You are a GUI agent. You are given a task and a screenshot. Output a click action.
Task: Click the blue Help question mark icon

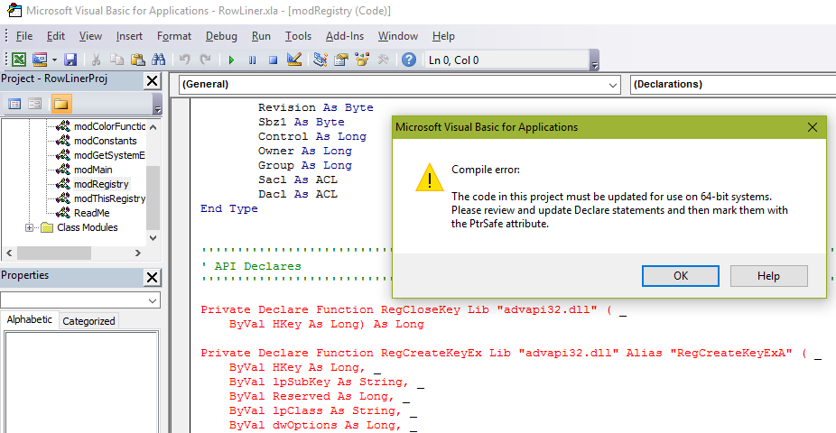[409, 60]
